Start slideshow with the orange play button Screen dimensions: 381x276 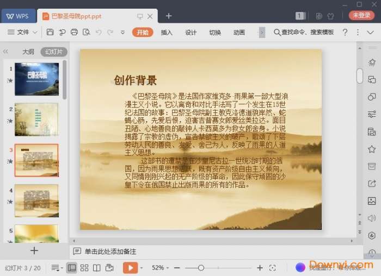(130, 268)
